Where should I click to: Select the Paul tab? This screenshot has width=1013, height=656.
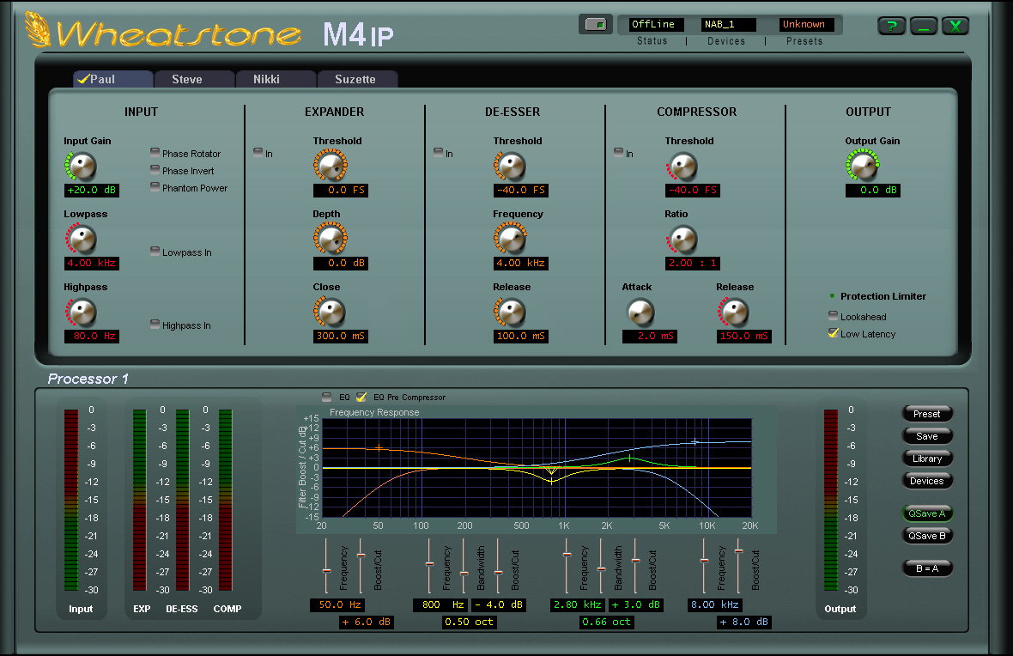[113, 79]
